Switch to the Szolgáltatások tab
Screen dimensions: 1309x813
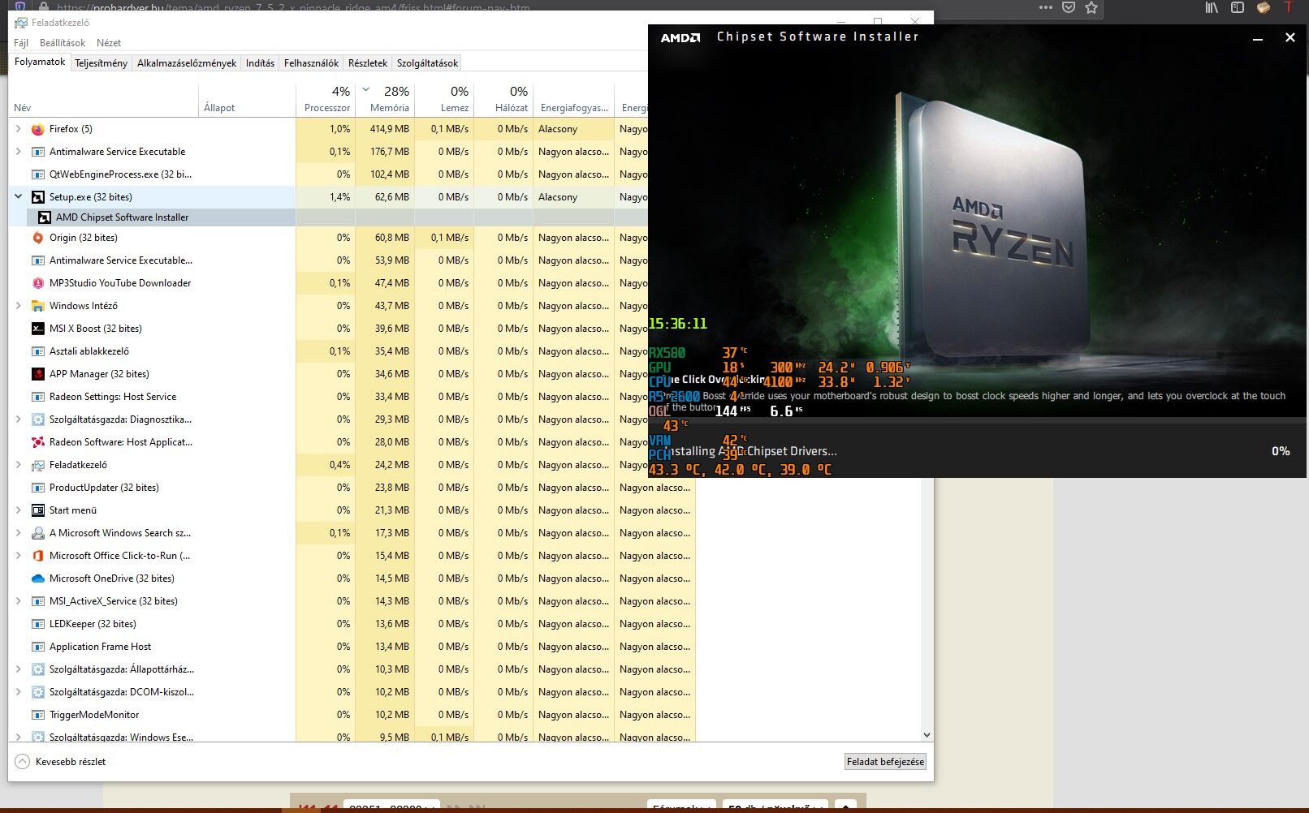tap(427, 63)
